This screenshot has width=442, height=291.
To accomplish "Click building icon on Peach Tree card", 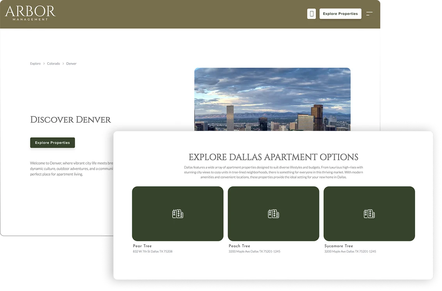I will coord(273,214).
